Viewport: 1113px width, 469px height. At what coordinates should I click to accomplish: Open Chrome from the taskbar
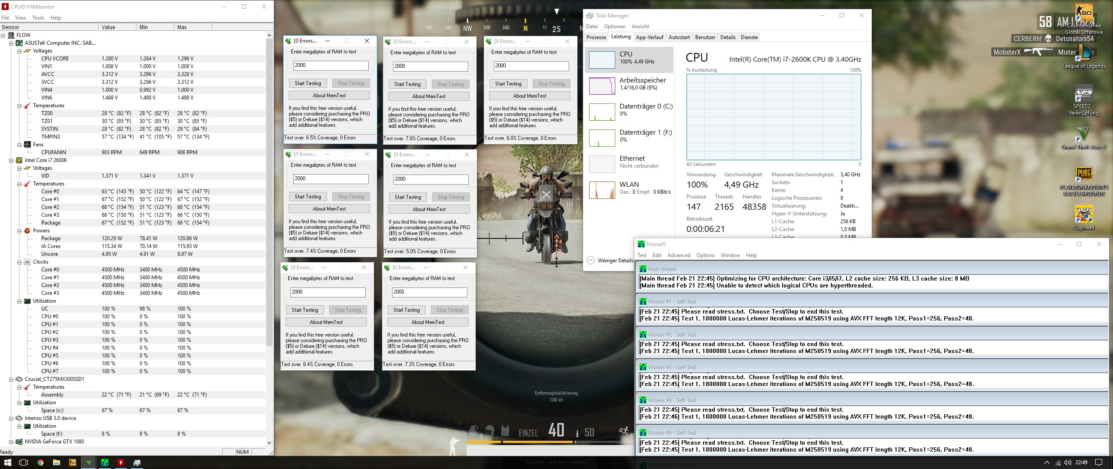pyautogui.click(x=40, y=462)
